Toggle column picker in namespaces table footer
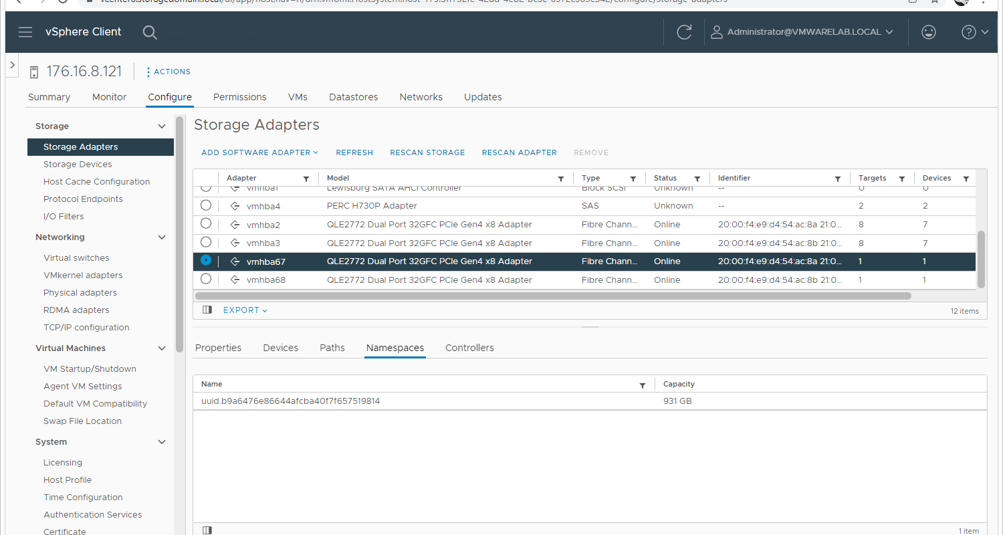This screenshot has width=1003, height=535. (207, 530)
